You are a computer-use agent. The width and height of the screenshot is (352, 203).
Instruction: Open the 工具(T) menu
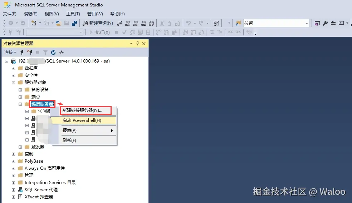click(73, 14)
